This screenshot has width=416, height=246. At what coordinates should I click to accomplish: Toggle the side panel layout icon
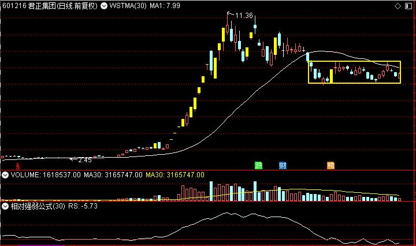coord(408,6)
